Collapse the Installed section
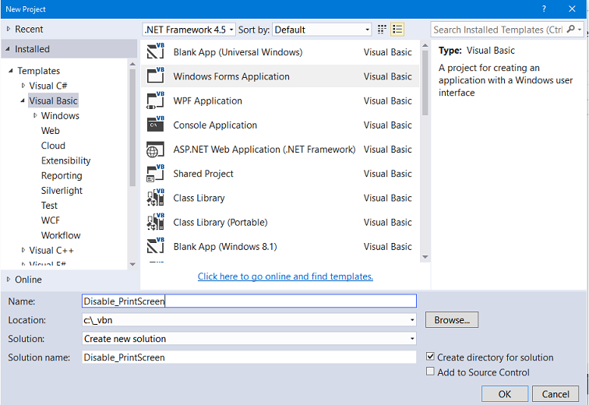 tap(9, 49)
